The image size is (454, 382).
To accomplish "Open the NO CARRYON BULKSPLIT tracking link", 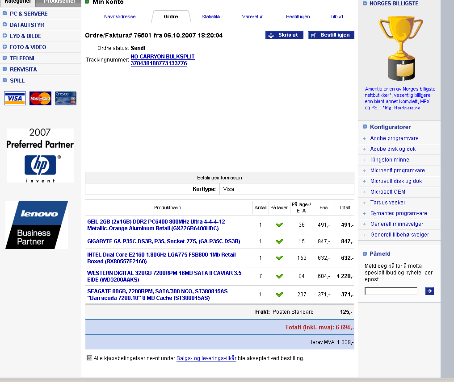I will pos(163,56).
